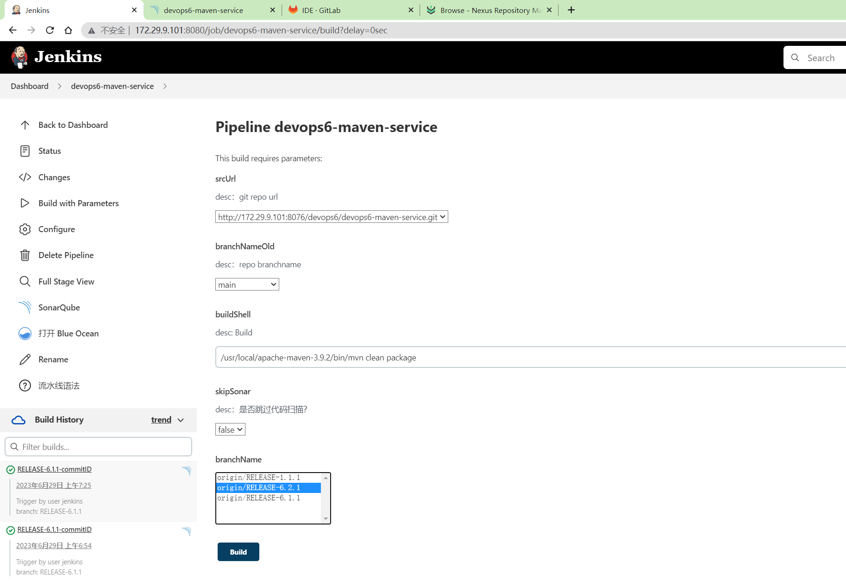Image resolution: width=846 pixels, height=581 pixels.
Task: Click the Full Stage View magnifier icon
Action: click(25, 281)
